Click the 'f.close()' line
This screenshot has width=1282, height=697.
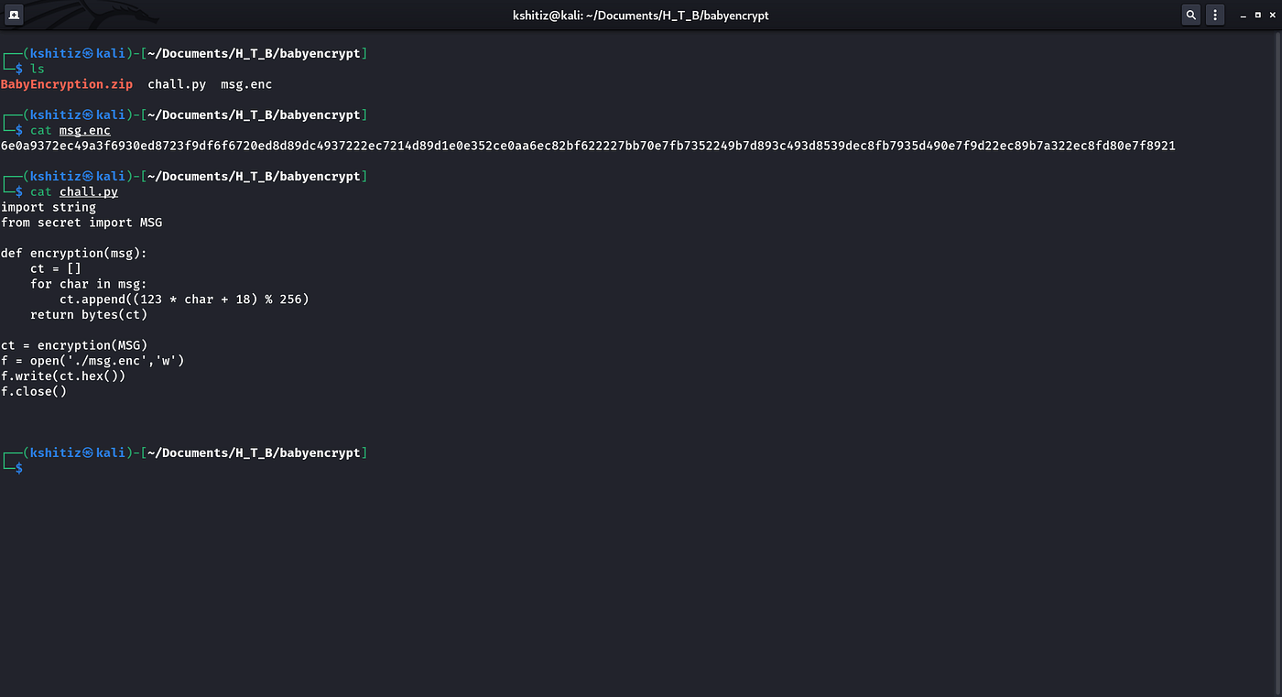point(34,391)
